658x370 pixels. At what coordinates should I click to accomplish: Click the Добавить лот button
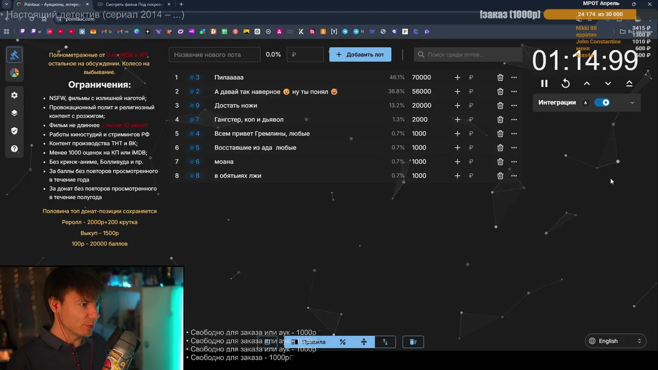tap(360, 54)
